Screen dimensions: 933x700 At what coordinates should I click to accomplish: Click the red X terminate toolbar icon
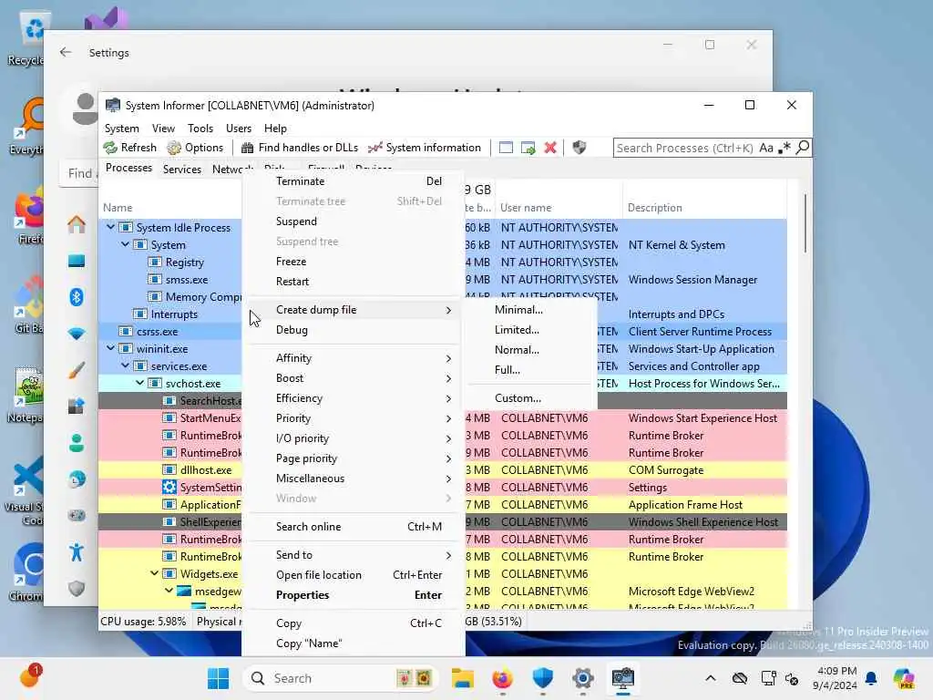pyautogui.click(x=550, y=148)
